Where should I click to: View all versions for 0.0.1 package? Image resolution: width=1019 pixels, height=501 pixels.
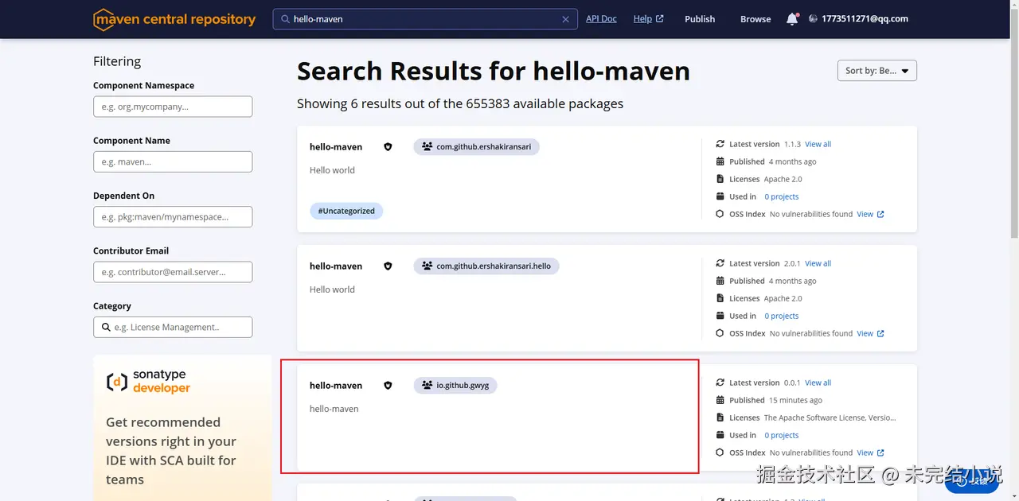818,383
